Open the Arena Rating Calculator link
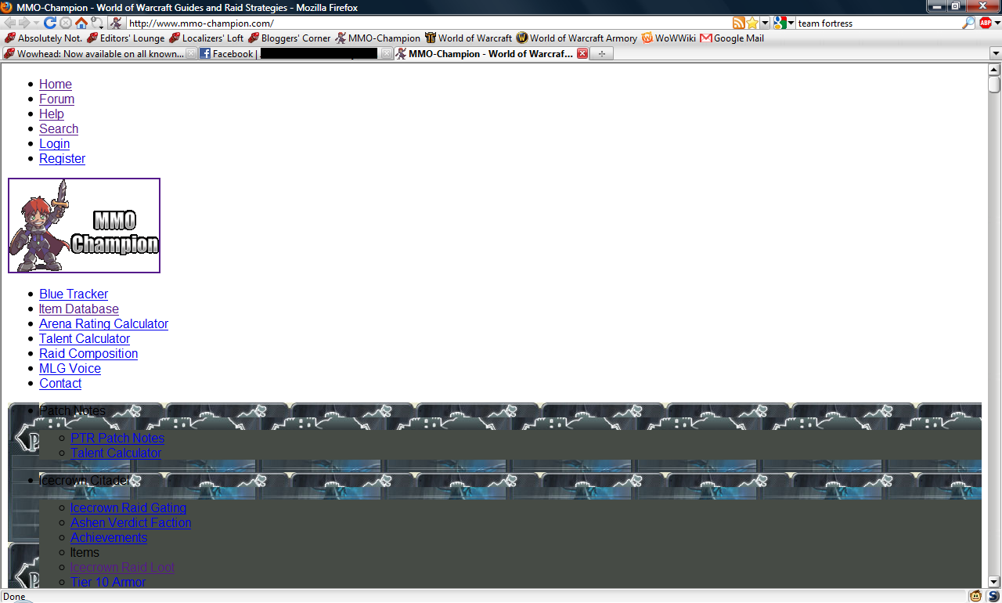The image size is (1002, 603). [104, 324]
